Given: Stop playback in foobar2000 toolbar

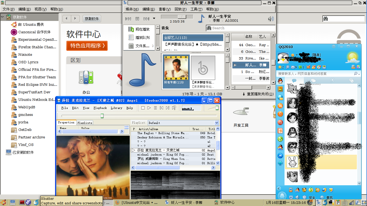Looking at the screenshot, I should pyautogui.click(x=143, y=108).
